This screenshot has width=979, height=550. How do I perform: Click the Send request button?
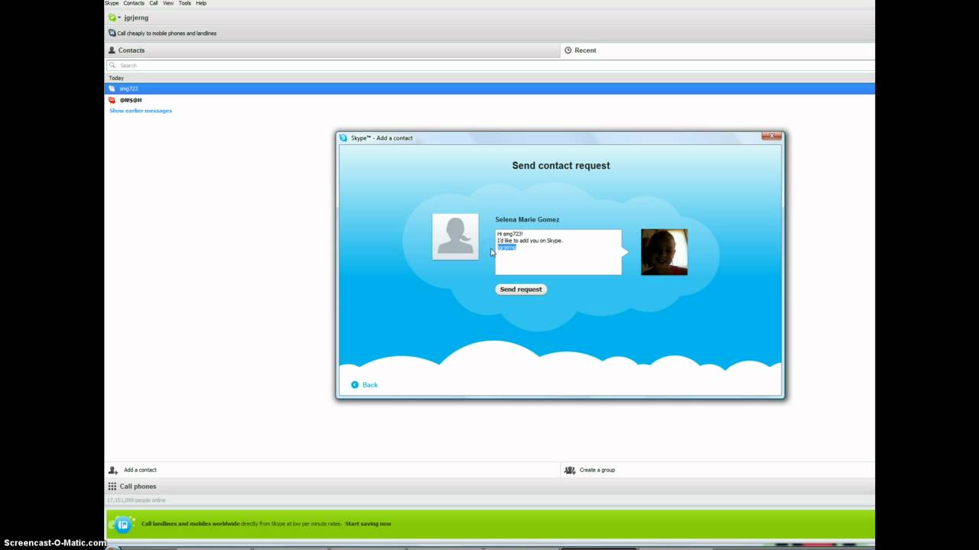(521, 290)
